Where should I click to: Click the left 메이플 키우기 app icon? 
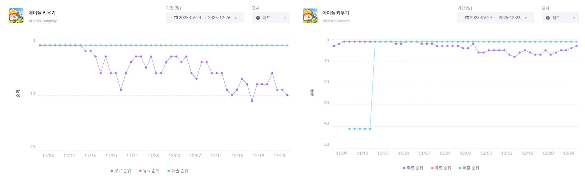pos(16,16)
